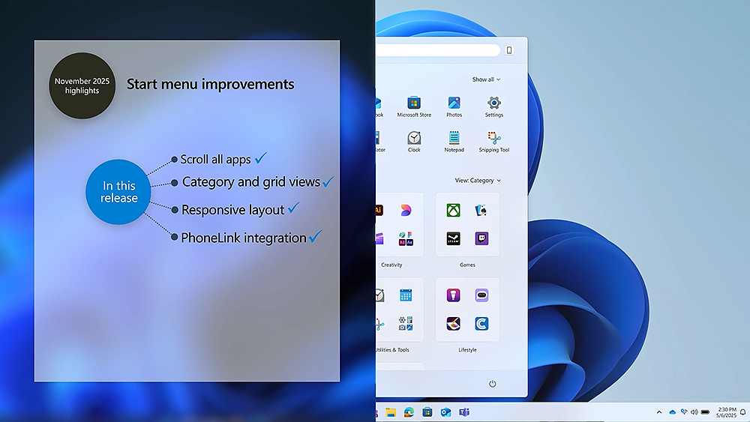Launch Steam from the Games group
This screenshot has height=422, width=750.
click(x=453, y=238)
